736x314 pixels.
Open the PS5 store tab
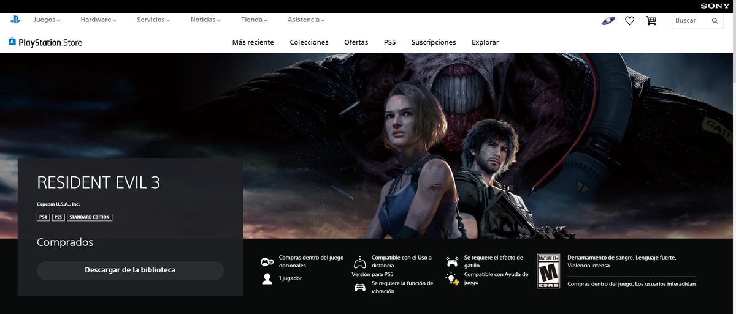tap(390, 42)
